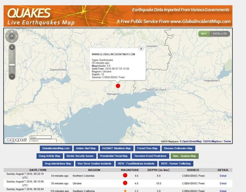Zoom in with the plus button

tap(12, 47)
